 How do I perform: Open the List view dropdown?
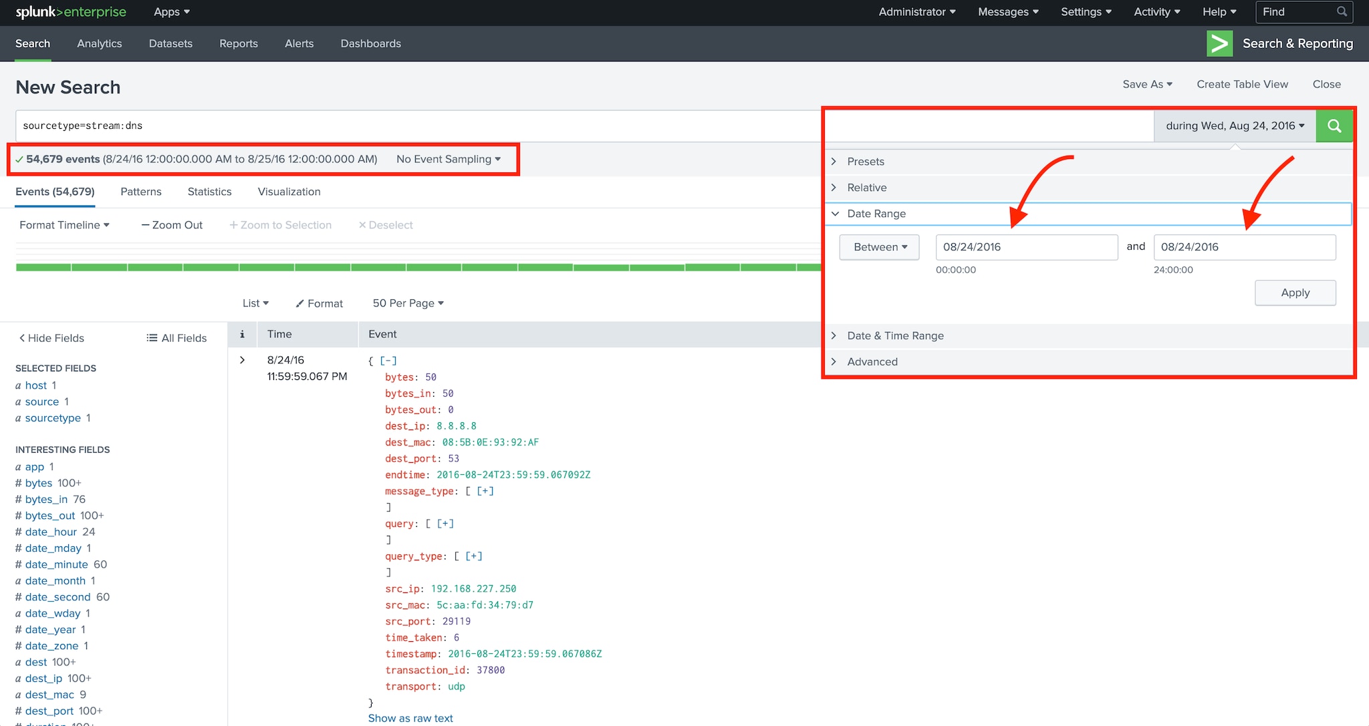point(255,303)
